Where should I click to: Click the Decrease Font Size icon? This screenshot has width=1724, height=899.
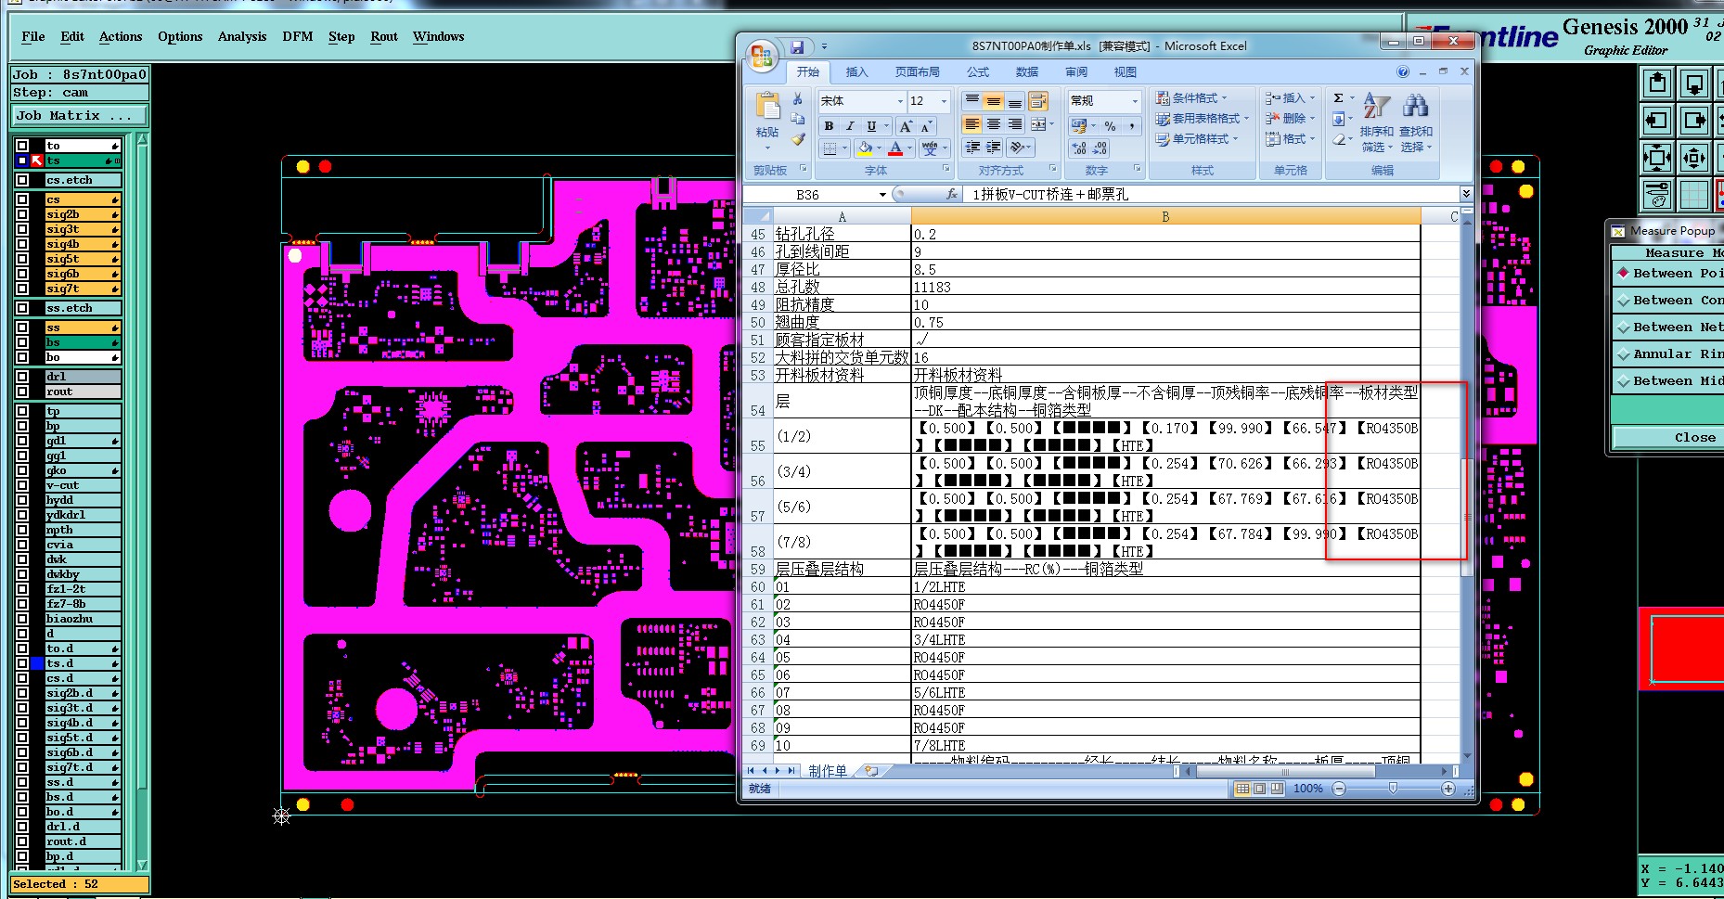(926, 126)
